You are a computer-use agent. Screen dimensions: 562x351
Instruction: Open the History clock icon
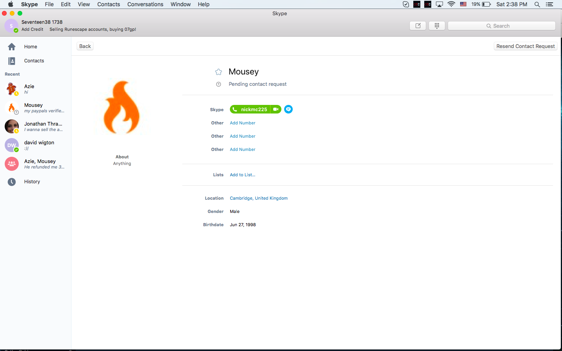click(12, 182)
